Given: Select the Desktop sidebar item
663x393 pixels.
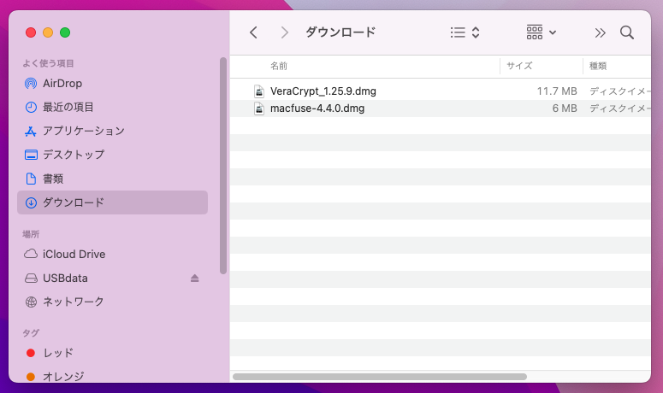Looking at the screenshot, I should pyautogui.click(x=73, y=155).
